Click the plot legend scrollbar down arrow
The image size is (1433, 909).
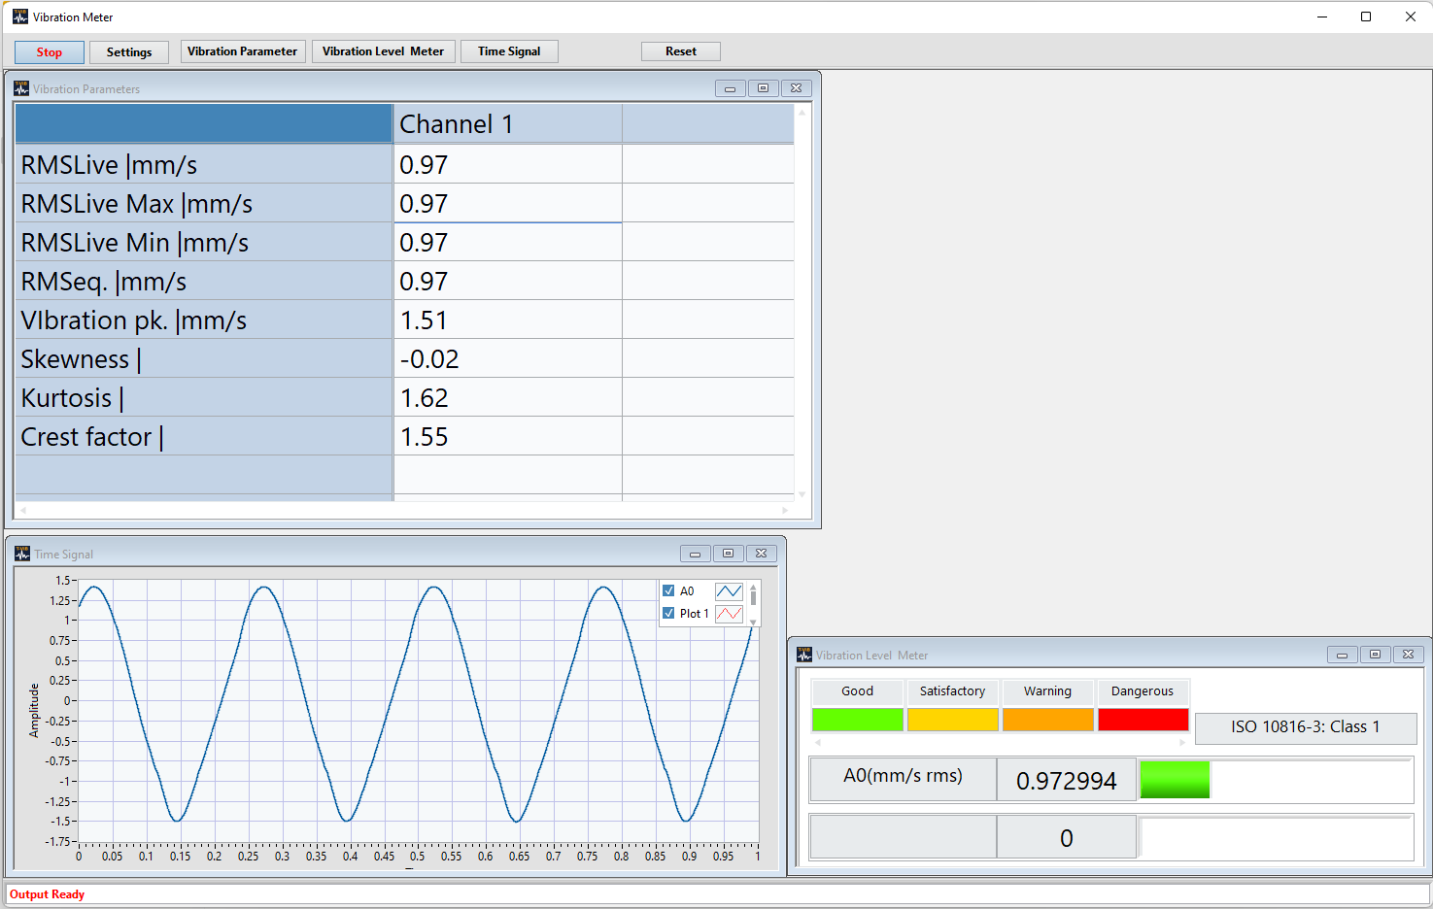point(753,622)
